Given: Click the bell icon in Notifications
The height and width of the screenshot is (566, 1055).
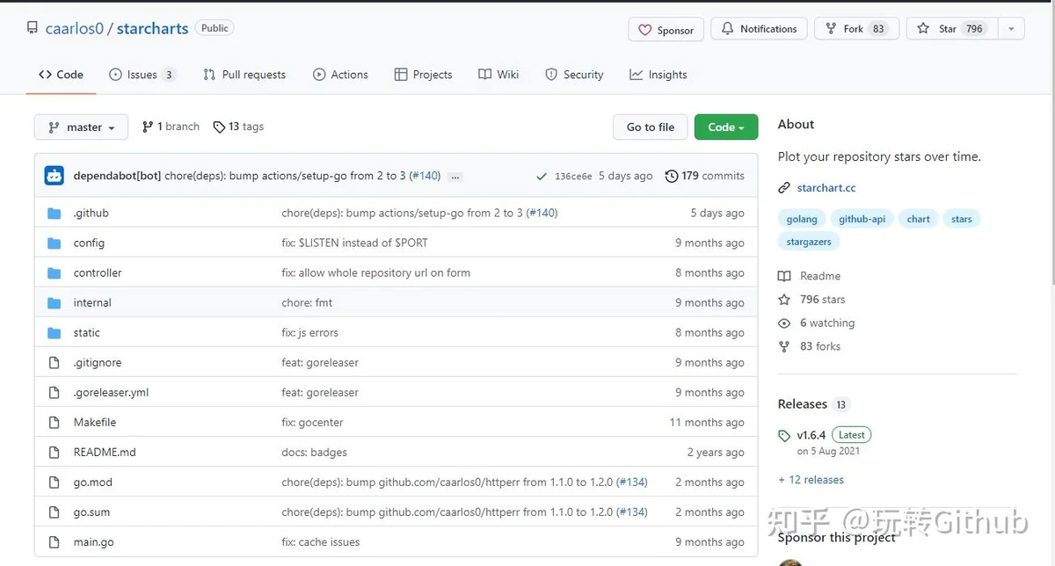Looking at the screenshot, I should [727, 29].
